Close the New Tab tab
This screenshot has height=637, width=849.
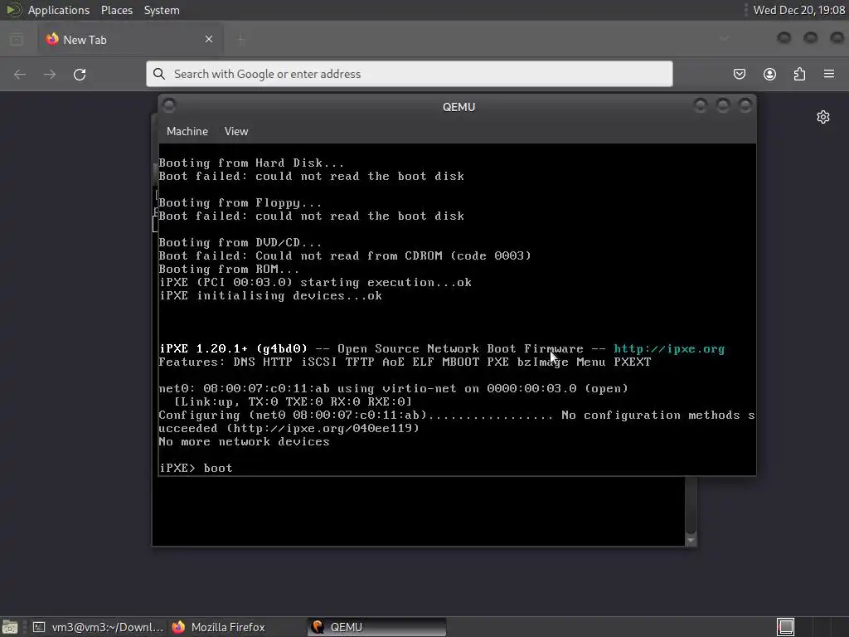click(209, 39)
